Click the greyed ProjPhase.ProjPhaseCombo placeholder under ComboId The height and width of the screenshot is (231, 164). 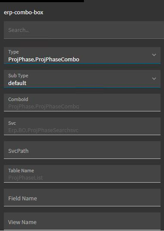44,107
